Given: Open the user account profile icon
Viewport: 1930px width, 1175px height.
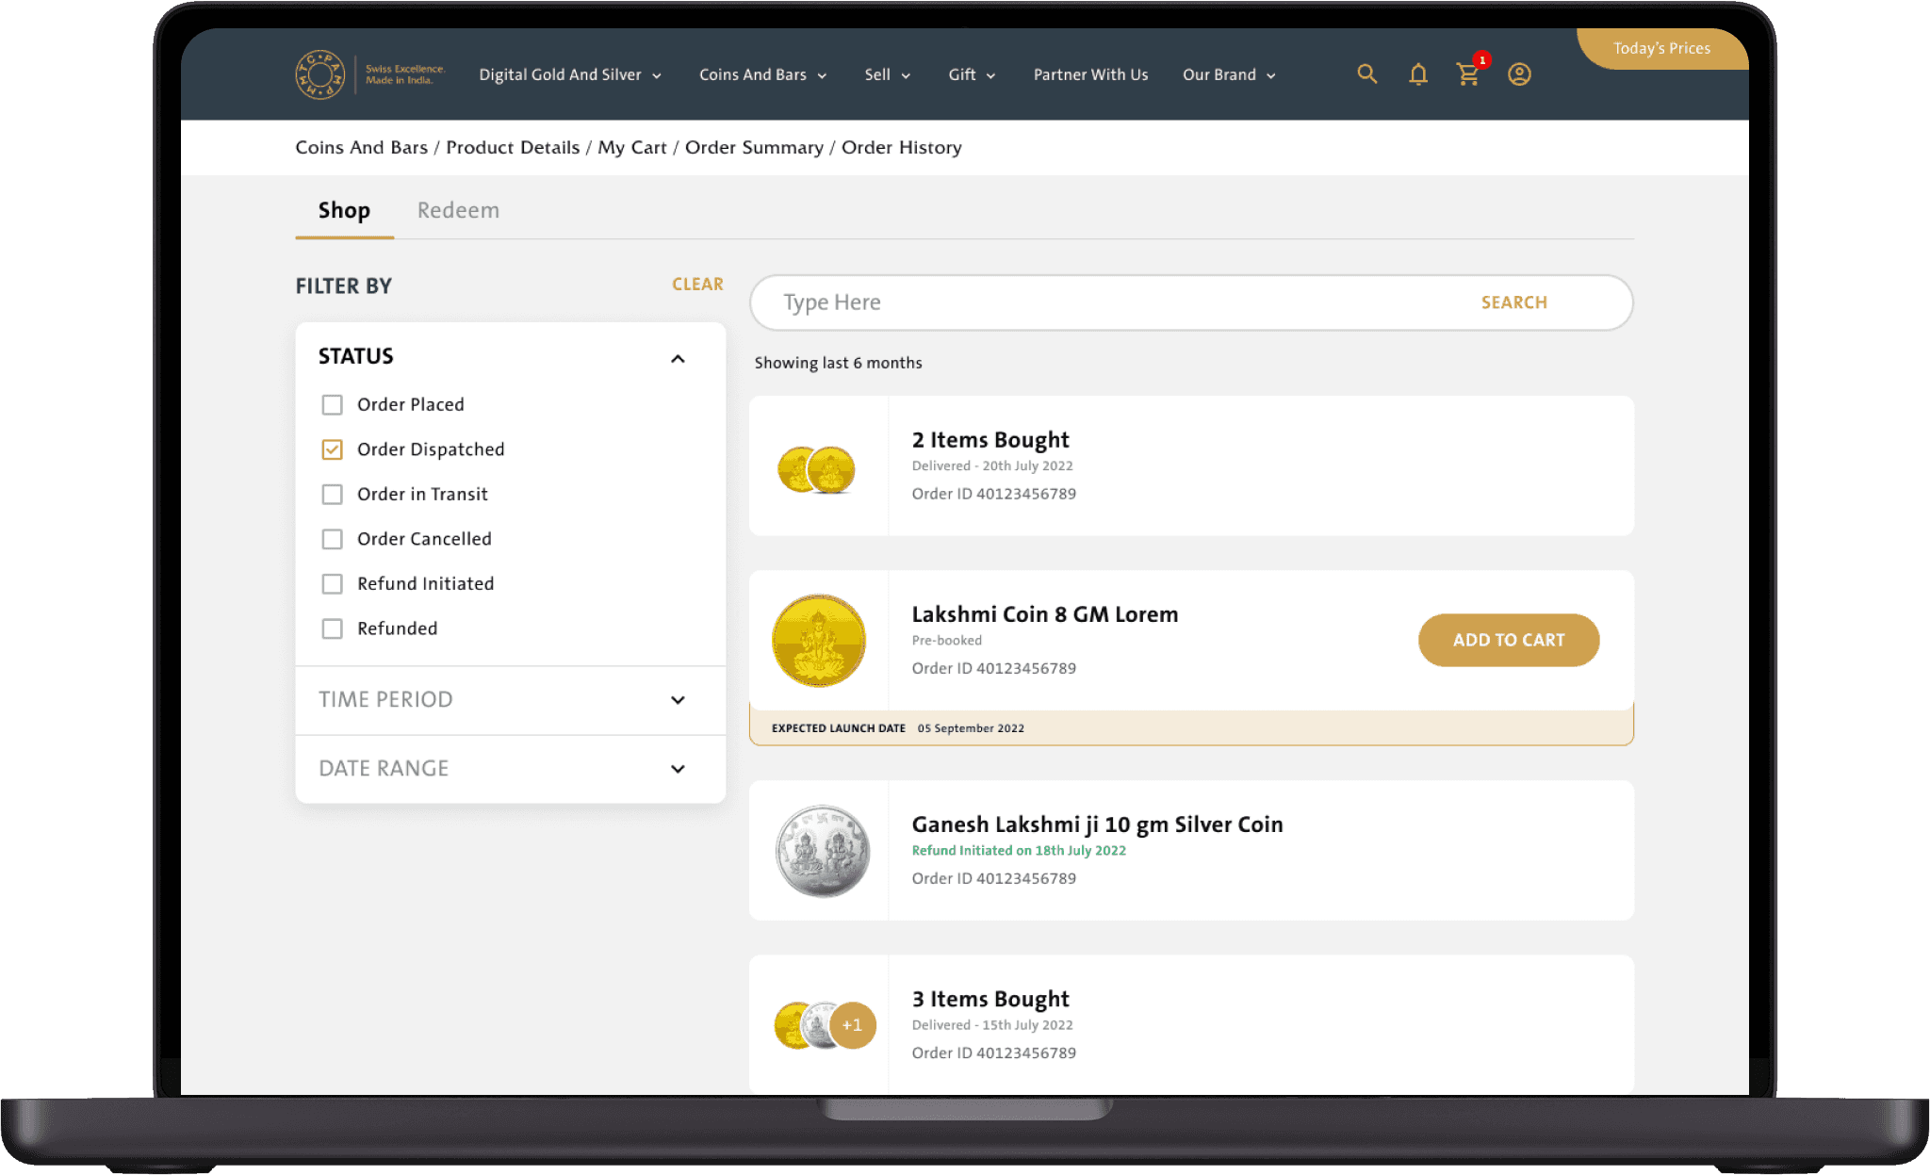Looking at the screenshot, I should 1518,74.
